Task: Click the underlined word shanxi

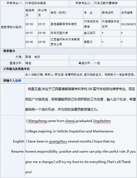Action: [x=70, y=121]
